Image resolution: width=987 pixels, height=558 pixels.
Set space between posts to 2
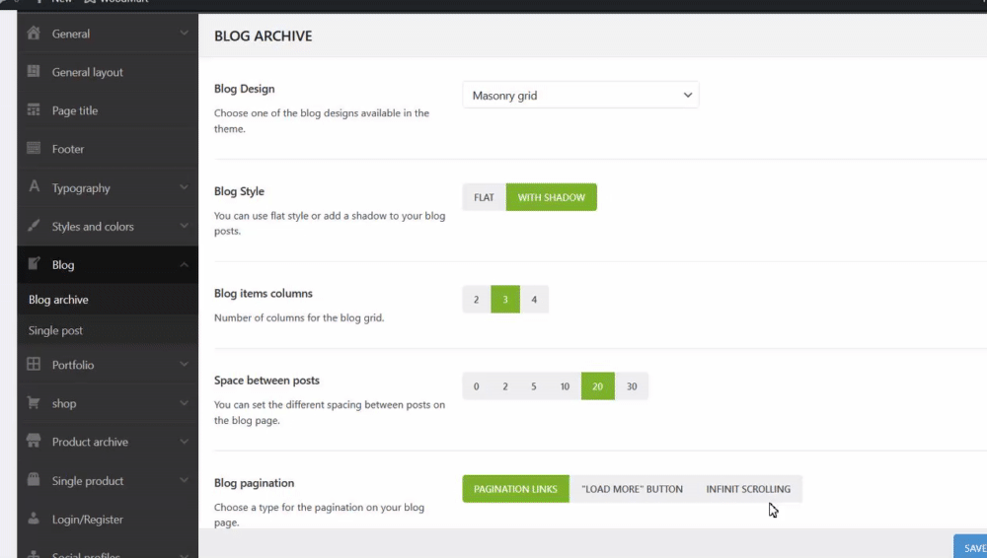coord(504,386)
